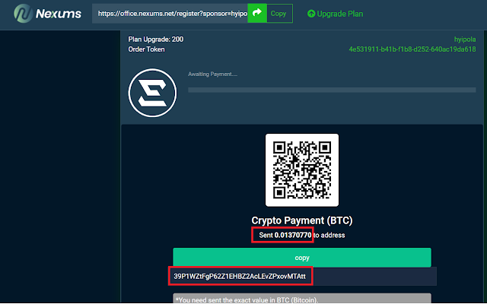Click the Order Token label
The width and height of the screenshot is (487, 304).
[x=146, y=49]
